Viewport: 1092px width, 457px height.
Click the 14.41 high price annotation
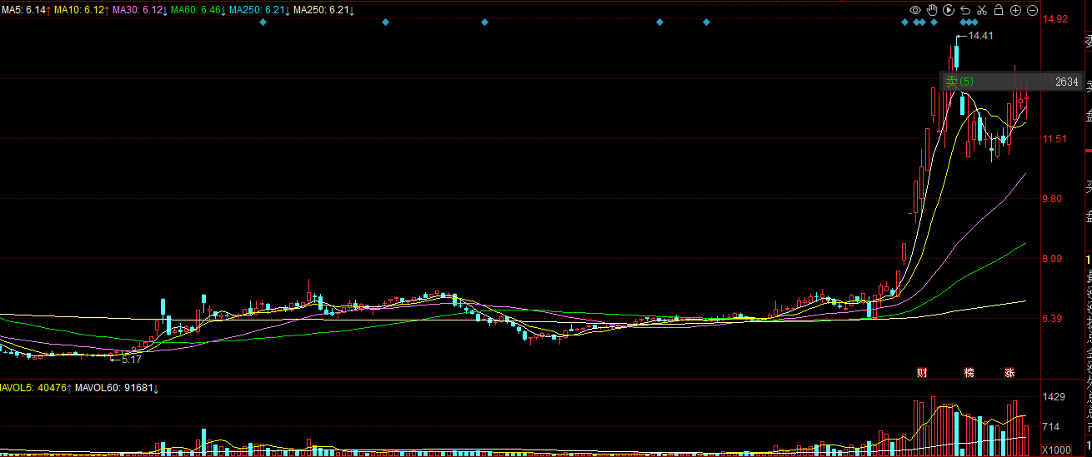981,36
